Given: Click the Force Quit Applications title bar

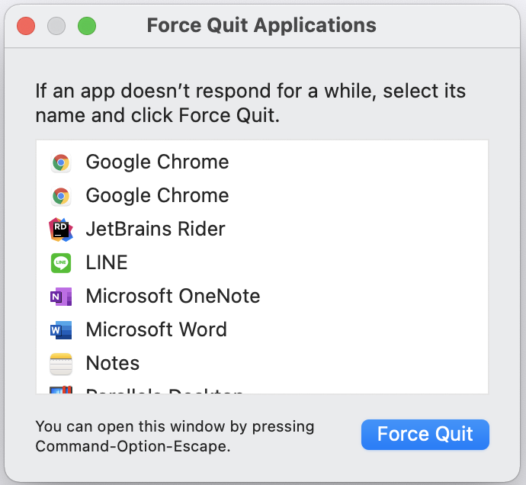Looking at the screenshot, I should click(261, 25).
